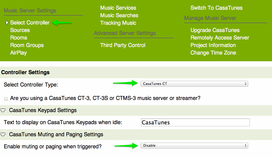Open AirPlay settings
Screen dimensions: 272x158
18,53
